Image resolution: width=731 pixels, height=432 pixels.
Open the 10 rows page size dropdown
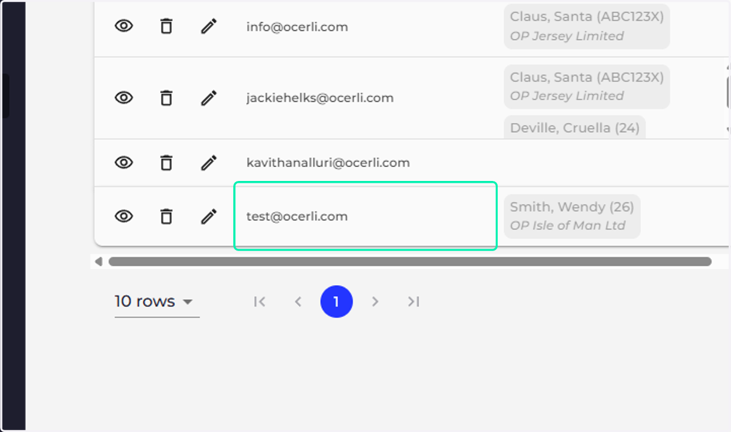[157, 302]
